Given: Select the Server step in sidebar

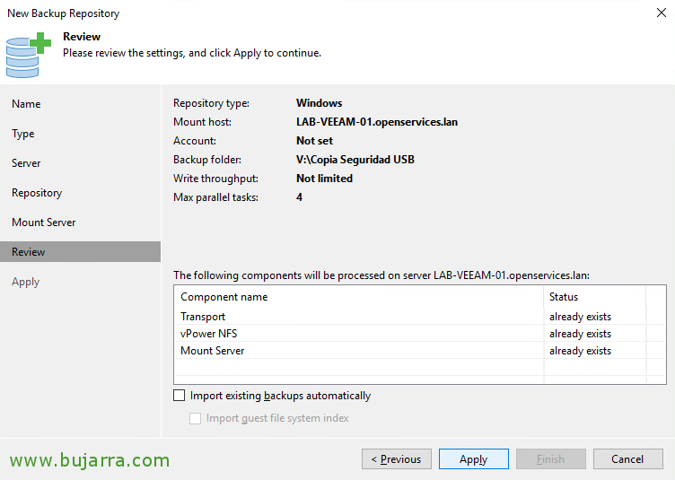Looking at the screenshot, I should click(26, 163).
